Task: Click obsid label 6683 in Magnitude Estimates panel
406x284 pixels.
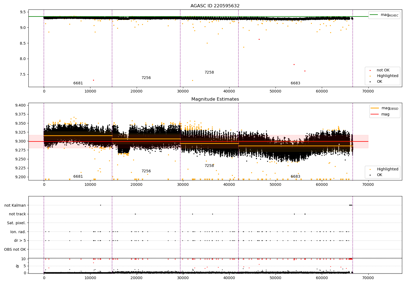Action: pos(295,177)
